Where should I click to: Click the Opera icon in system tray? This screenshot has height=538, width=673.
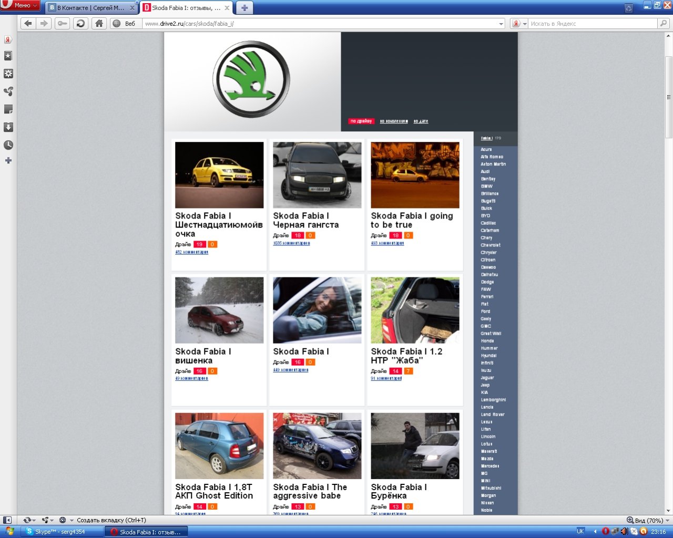605,532
